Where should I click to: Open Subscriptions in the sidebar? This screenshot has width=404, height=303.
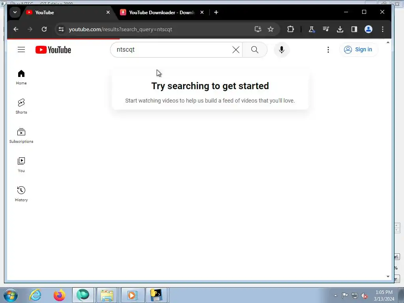[x=21, y=136]
